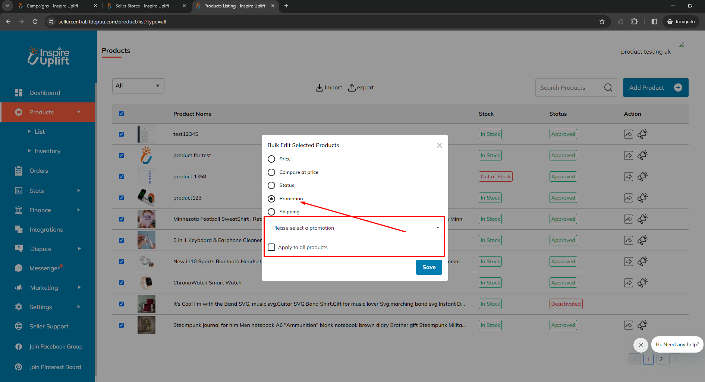Dismiss the help chat bubble
Image resolution: width=705 pixels, height=382 pixels.
(641, 345)
